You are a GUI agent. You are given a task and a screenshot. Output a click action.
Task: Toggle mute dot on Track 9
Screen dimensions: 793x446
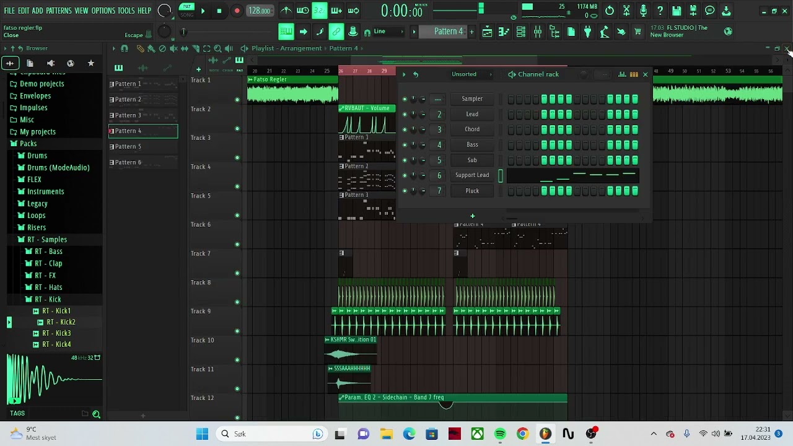pyautogui.click(x=237, y=331)
